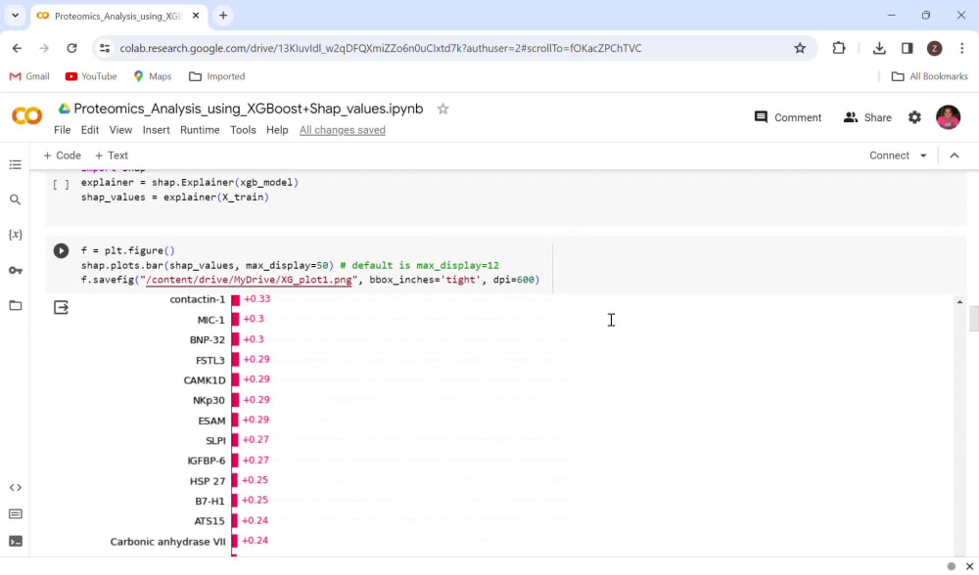Open the Gmail bookmark
979x575 pixels.
(x=29, y=76)
